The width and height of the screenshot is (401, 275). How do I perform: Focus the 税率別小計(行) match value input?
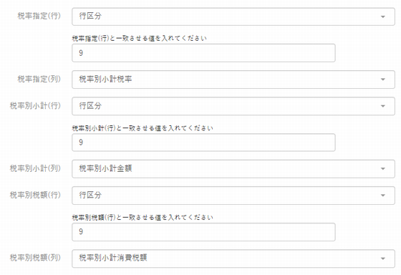click(x=203, y=143)
